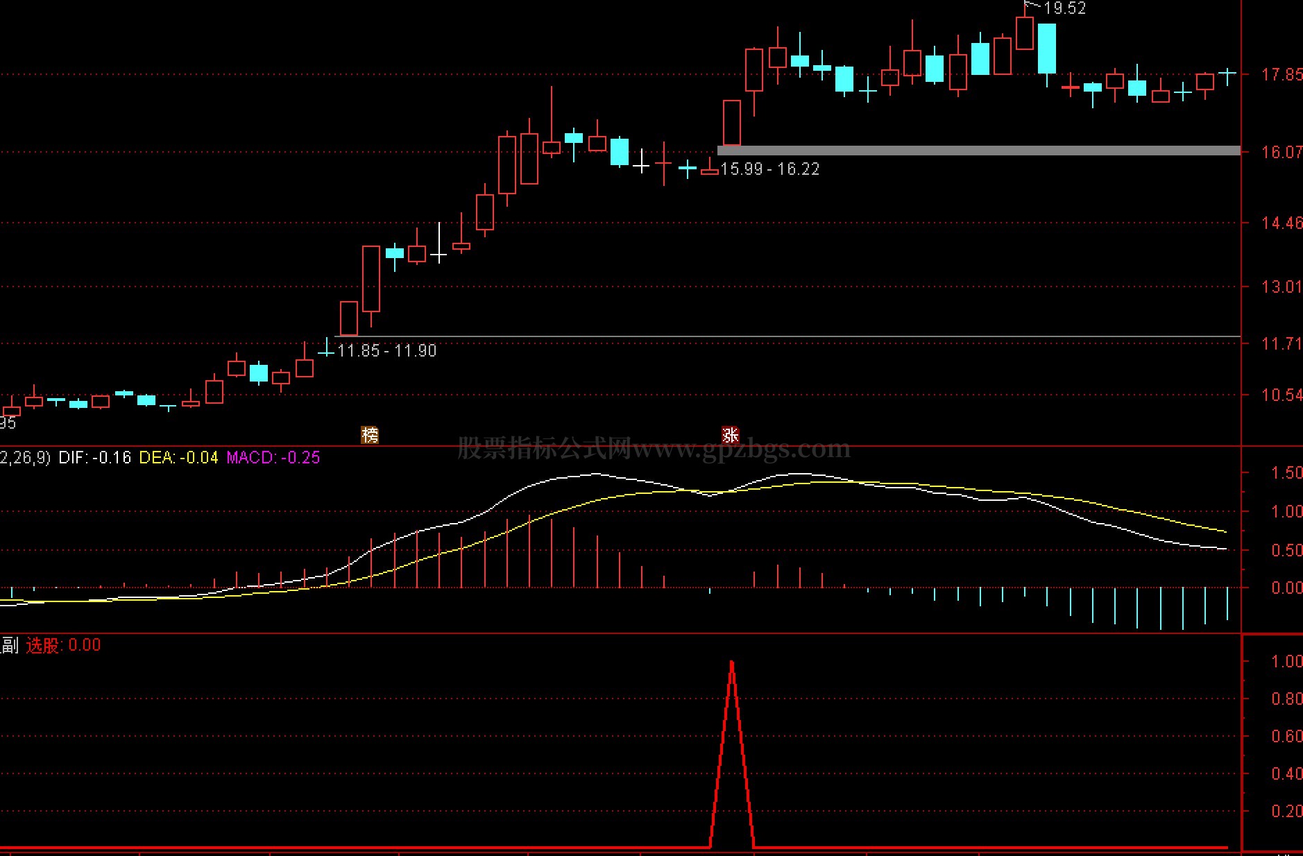Click the 榜 marker icon below the chart

(x=370, y=435)
